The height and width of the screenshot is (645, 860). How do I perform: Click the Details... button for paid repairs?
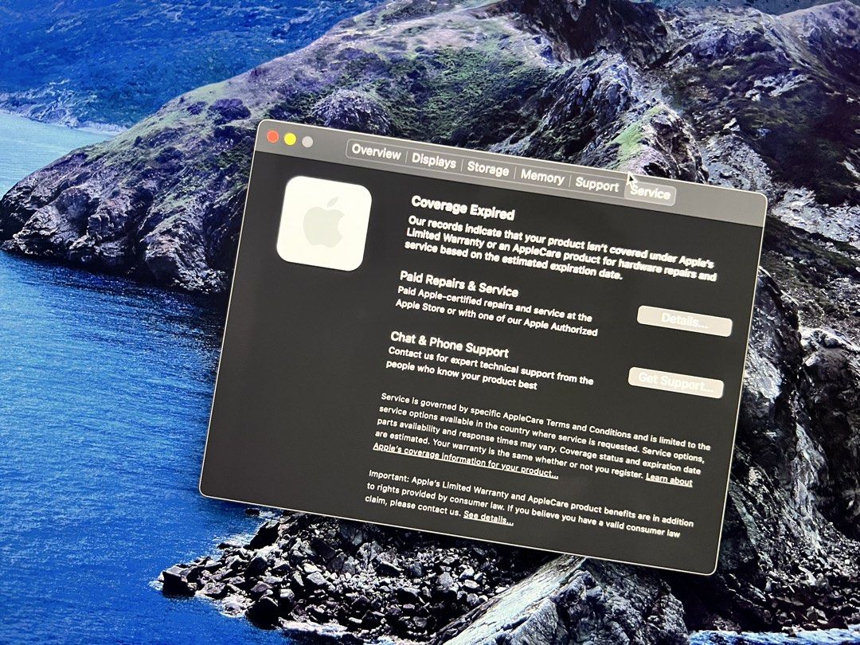[685, 321]
